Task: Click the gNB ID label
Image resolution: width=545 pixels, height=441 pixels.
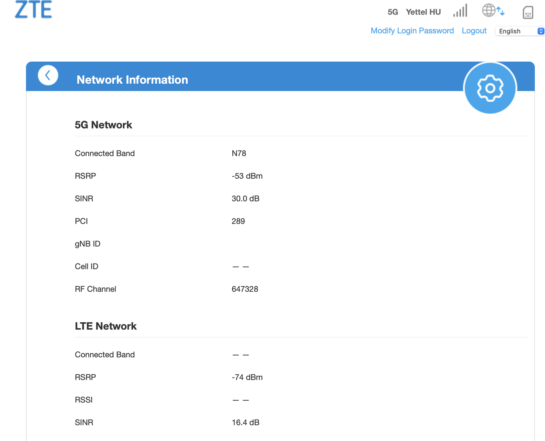Action: [x=87, y=244]
